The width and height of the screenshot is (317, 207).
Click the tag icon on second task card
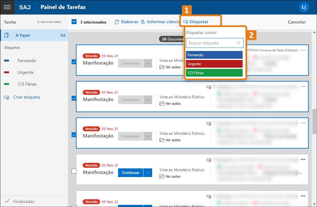point(209,87)
